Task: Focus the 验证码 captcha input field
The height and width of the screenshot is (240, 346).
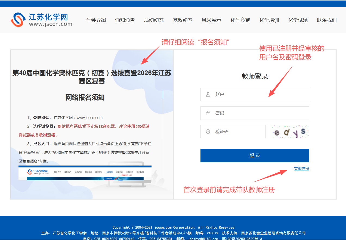Action: [x=233, y=132]
